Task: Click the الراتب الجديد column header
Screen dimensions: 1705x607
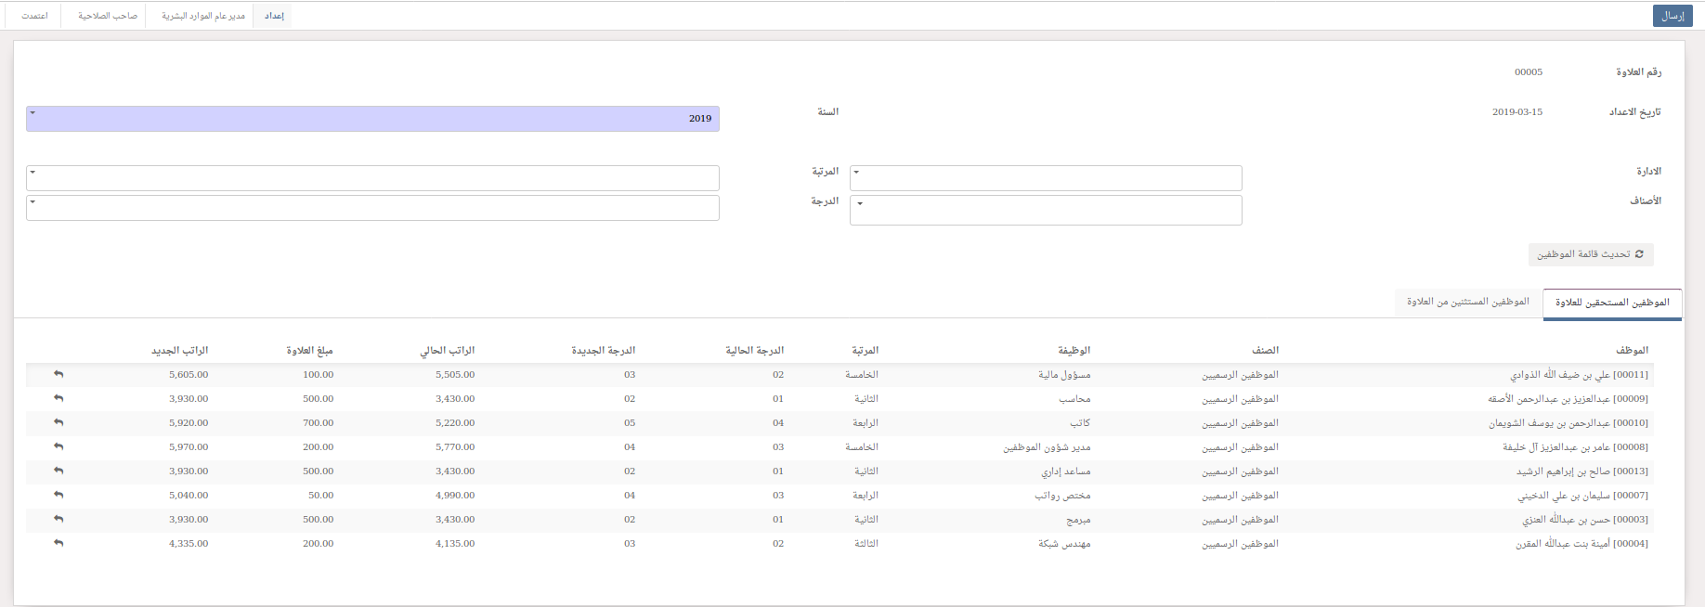Action: point(180,351)
